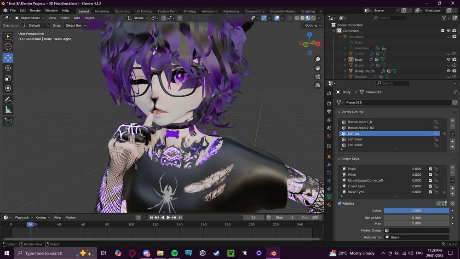Expand Booty Shorts in outliner
Viewport: 460px width, 259px height.
(x=345, y=71)
